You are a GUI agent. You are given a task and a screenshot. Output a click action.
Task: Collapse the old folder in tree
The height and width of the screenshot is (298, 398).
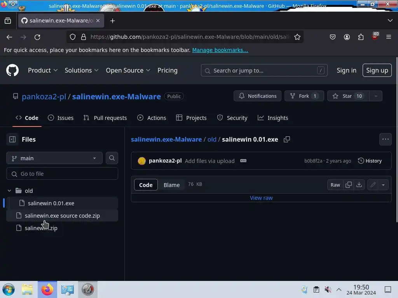[x=9, y=191]
